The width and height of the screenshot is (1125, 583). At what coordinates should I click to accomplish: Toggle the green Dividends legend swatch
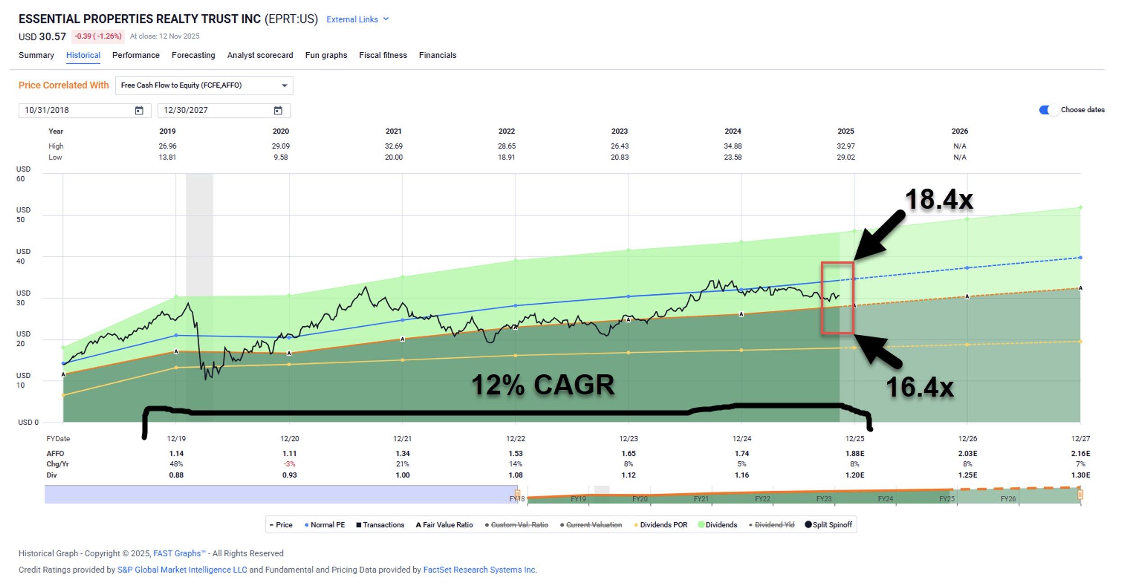click(701, 525)
